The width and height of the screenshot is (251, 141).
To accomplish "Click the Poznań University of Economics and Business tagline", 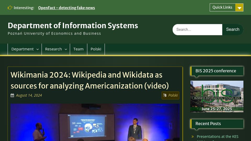I will (x=54, y=33).
